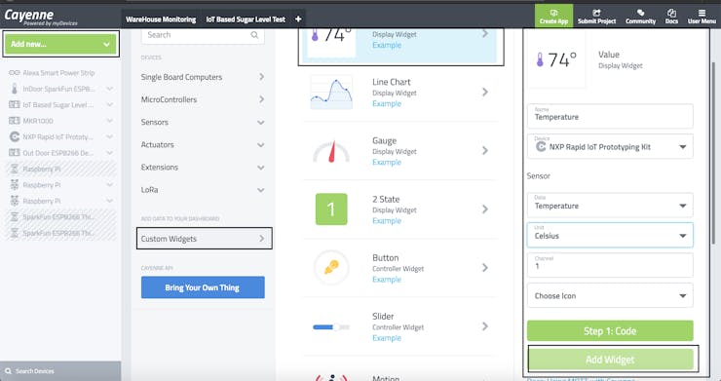Click the Cayenne logo
The image size is (721, 381).
(x=41, y=17)
